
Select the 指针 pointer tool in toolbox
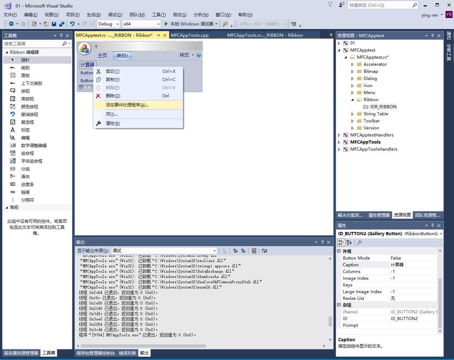pos(37,60)
